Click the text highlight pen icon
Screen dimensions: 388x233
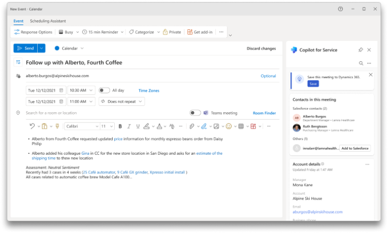click(147, 126)
